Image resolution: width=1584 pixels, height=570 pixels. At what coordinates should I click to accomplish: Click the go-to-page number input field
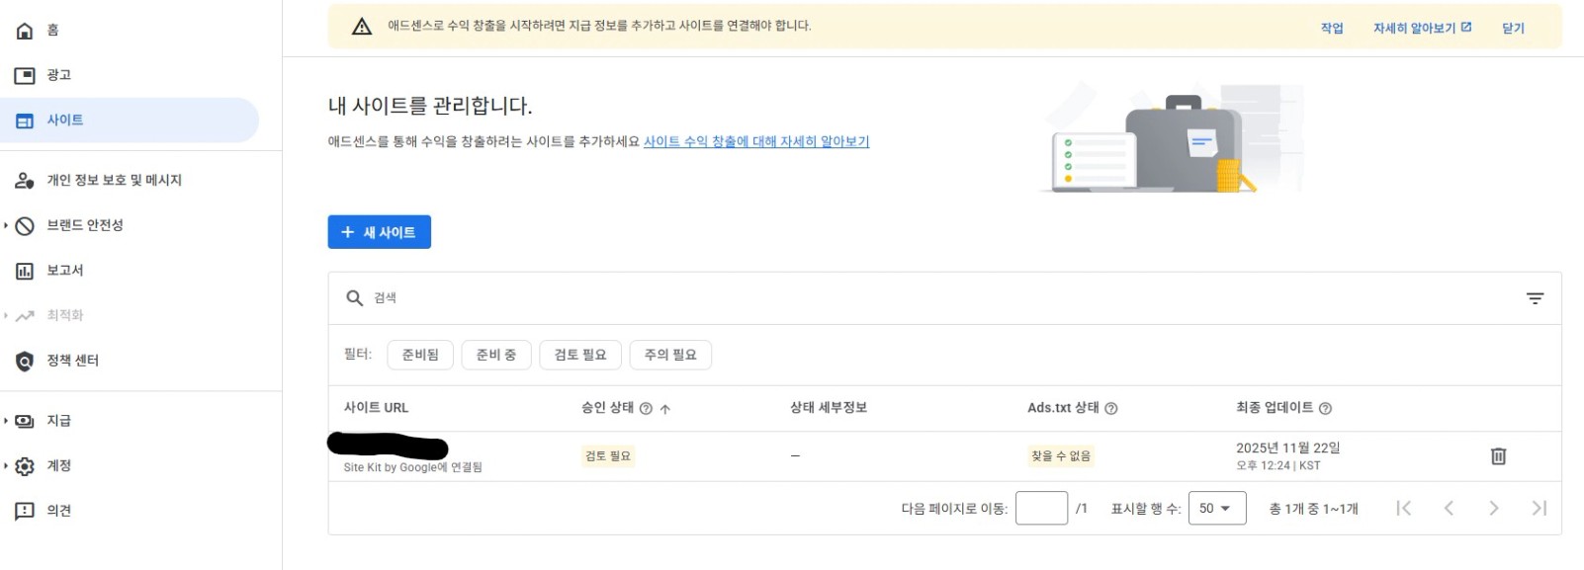pyautogui.click(x=1041, y=508)
